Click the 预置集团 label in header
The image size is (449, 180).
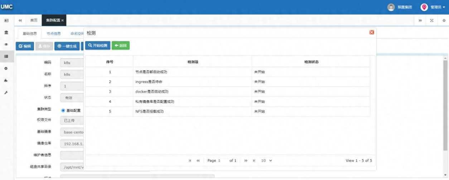click(405, 7)
